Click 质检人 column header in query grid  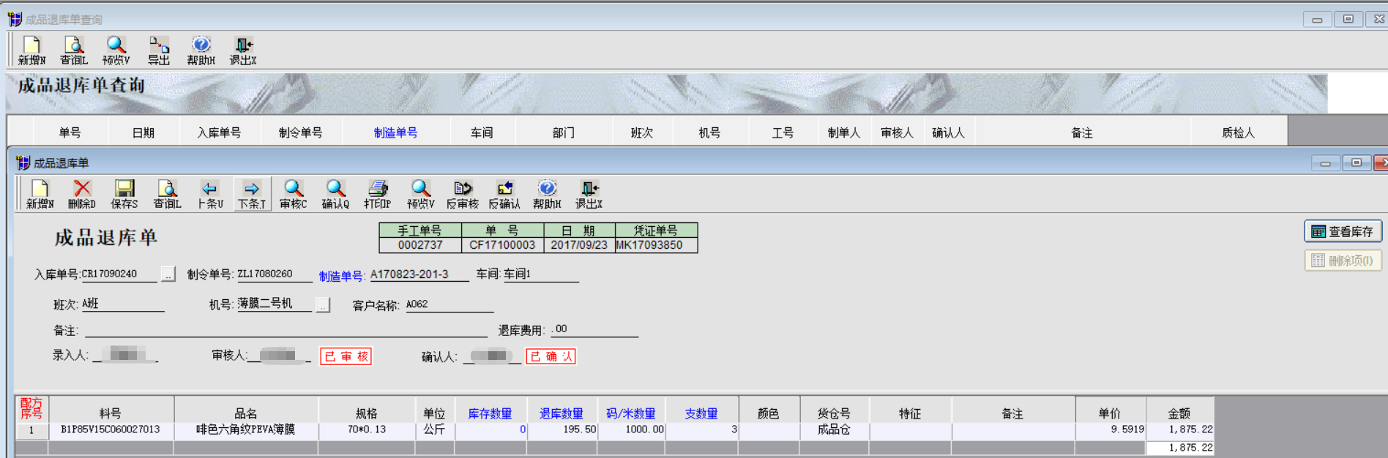pyautogui.click(x=1239, y=132)
